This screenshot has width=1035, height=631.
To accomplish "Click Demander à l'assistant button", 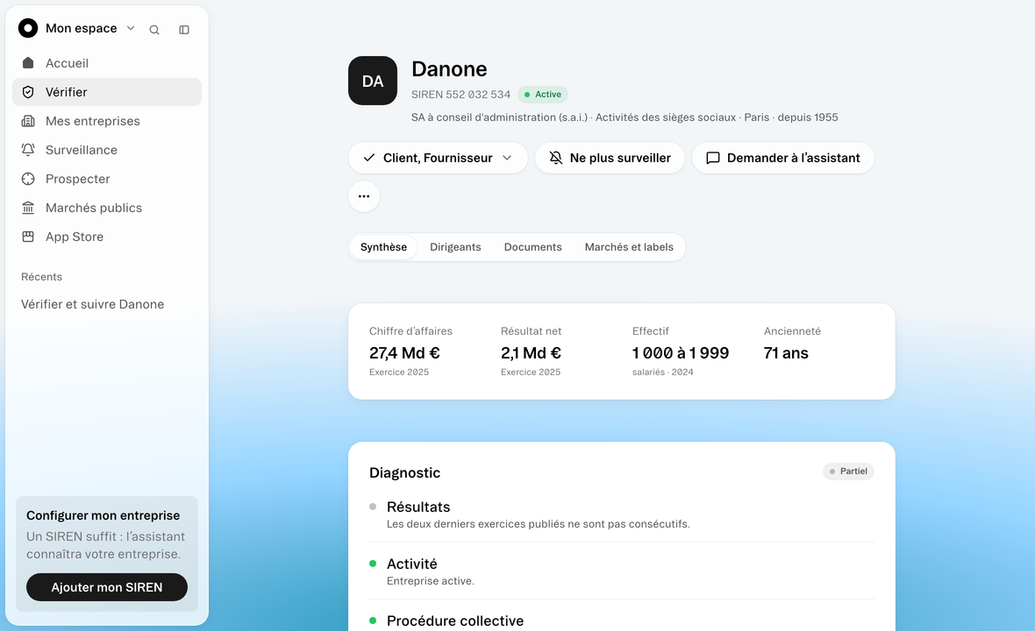I will click(x=783, y=159).
